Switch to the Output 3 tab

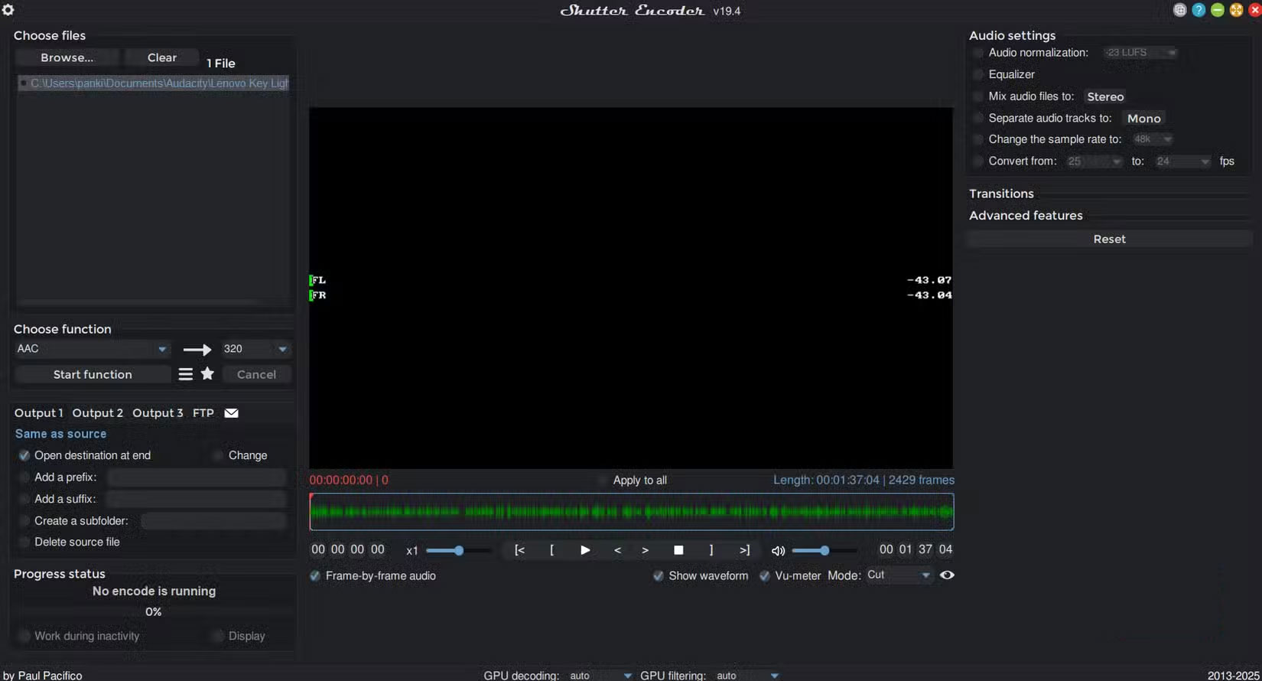[158, 413]
